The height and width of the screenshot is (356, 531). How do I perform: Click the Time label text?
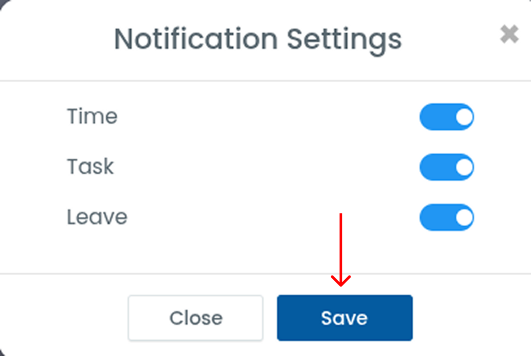point(92,116)
